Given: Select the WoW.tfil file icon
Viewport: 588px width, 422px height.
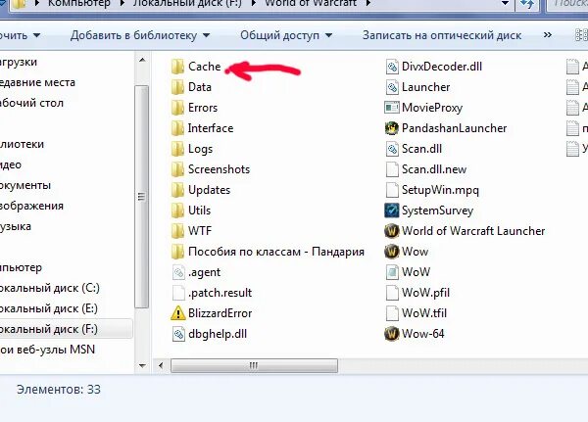Looking at the screenshot, I should pyautogui.click(x=392, y=313).
